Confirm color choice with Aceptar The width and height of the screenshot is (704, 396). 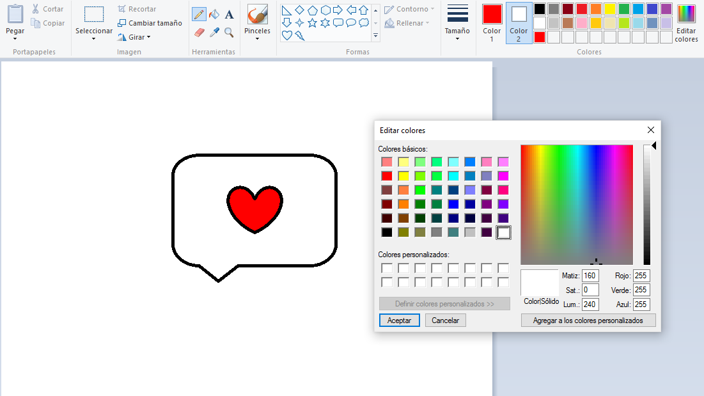tap(399, 320)
